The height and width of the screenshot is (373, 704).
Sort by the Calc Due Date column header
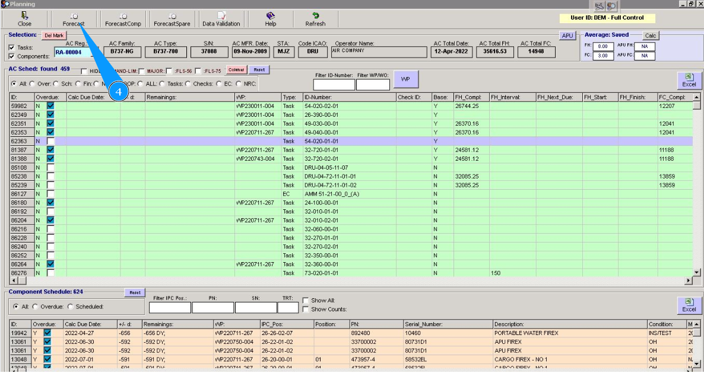pyautogui.click(x=86, y=97)
